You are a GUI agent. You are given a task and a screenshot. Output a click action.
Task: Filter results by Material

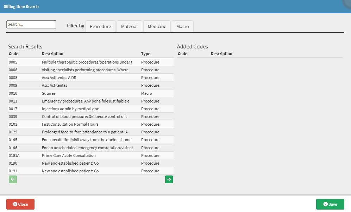tap(129, 26)
